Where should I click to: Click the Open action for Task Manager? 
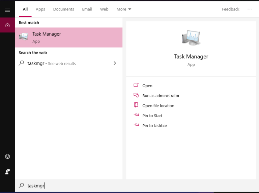coord(147,86)
